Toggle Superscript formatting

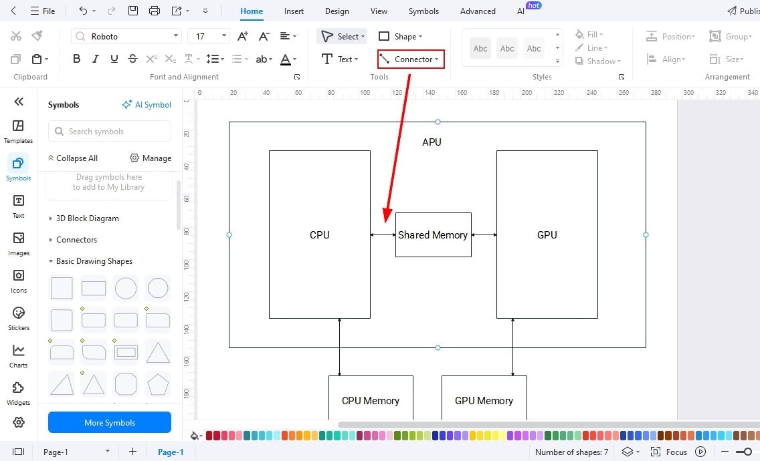[151, 59]
